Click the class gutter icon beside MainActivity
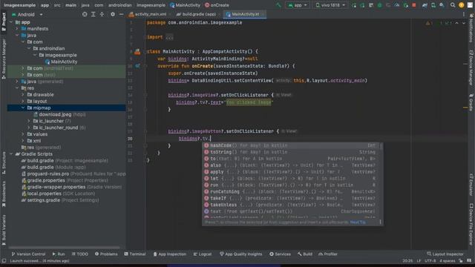 coord(137,52)
